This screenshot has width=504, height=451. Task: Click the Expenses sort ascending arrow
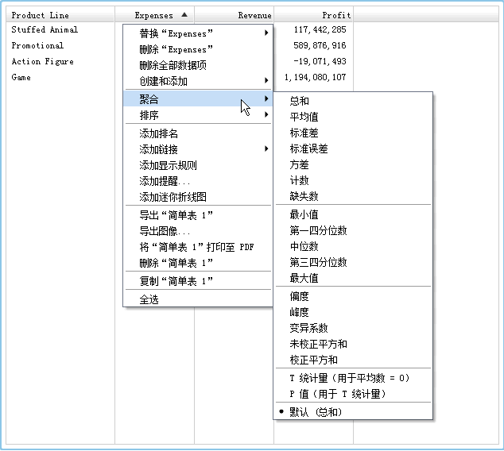pos(184,14)
